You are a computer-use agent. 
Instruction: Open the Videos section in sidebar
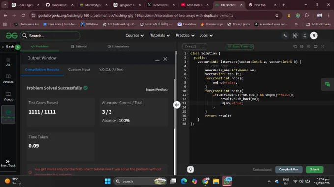[8, 96]
